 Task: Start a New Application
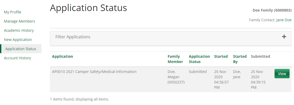(x=18, y=40)
